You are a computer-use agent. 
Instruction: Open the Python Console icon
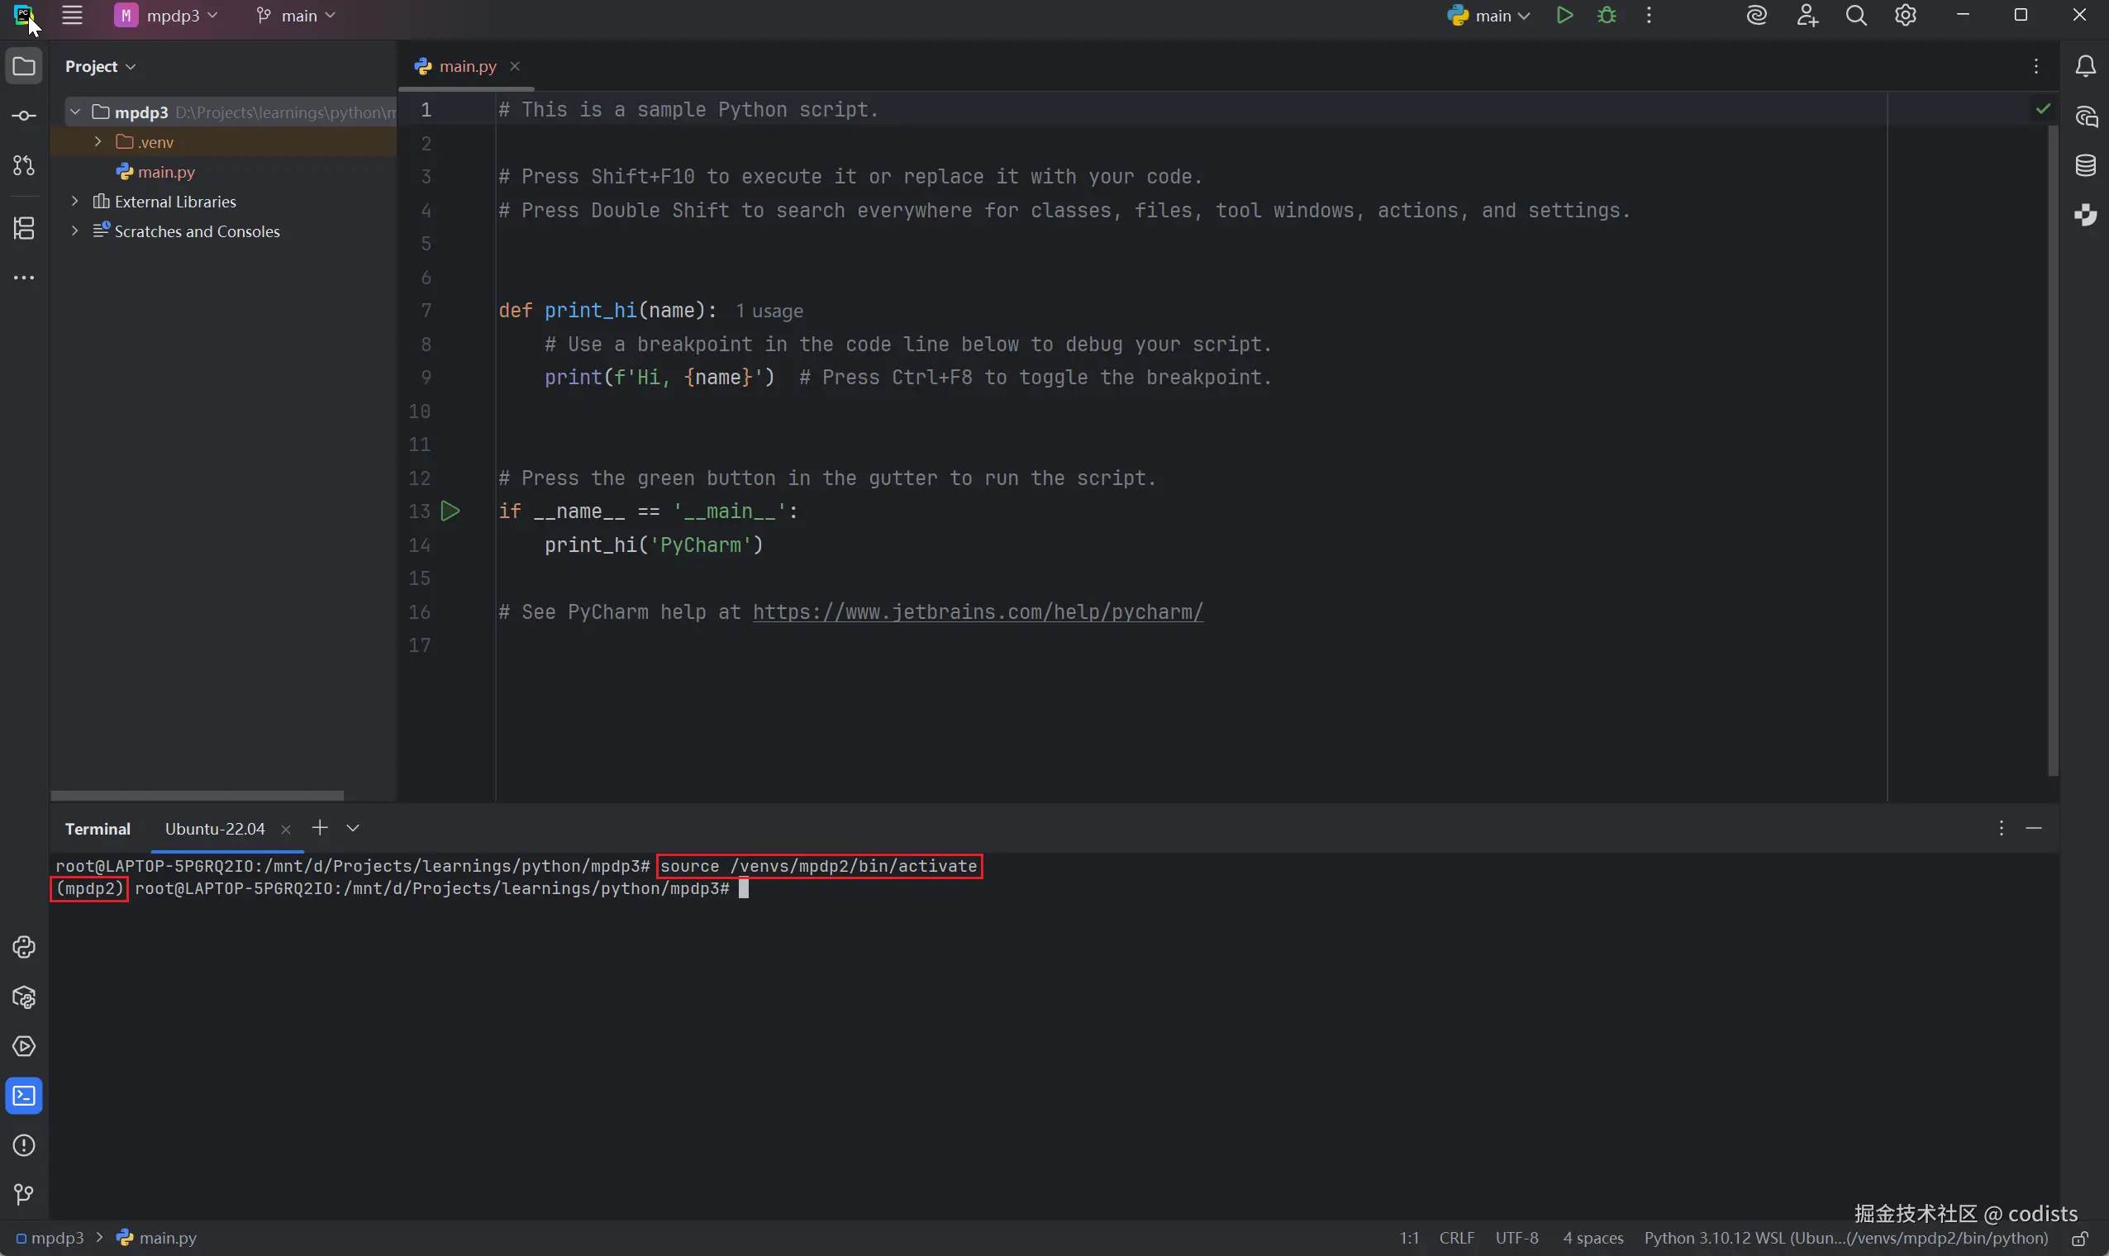click(24, 947)
